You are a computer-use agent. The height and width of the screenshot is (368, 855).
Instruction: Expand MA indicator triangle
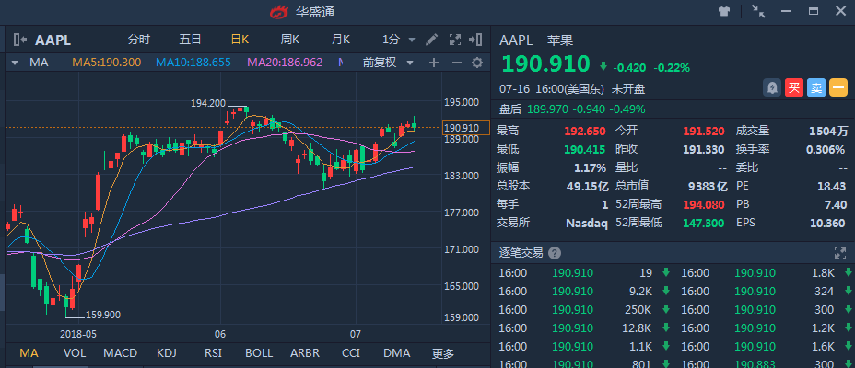point(15,63)
